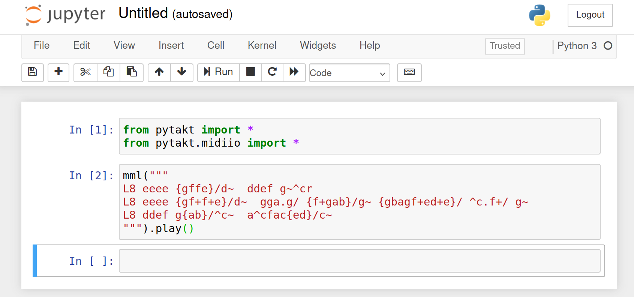The width and height of the screenshot is (634, 297).
Task: Select empty cell by its In [ ]: prompt
Action: [x=91, y=261]
